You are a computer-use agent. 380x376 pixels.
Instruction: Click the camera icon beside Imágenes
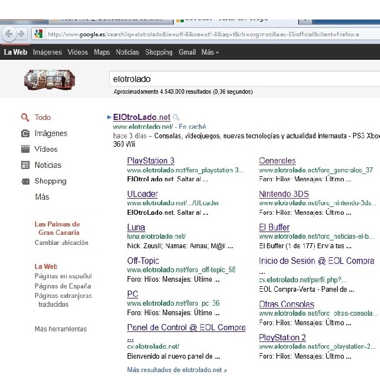[25, 133]
